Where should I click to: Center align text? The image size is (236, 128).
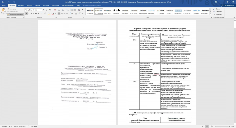pos(62,13)
